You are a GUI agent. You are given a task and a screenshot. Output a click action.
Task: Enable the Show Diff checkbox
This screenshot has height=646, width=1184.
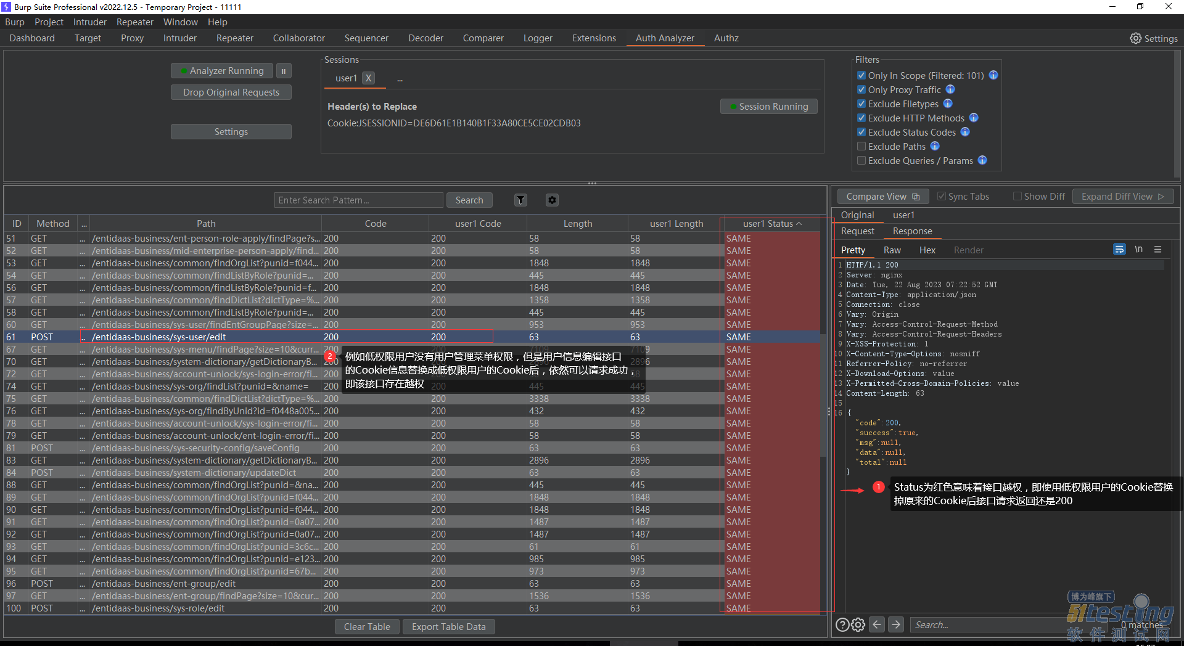[x=1017, y=196]
